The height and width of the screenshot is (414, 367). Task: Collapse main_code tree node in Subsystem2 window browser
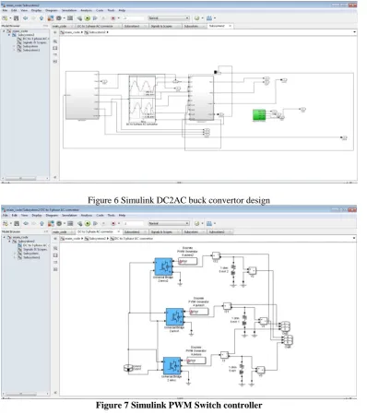(4, 31)
